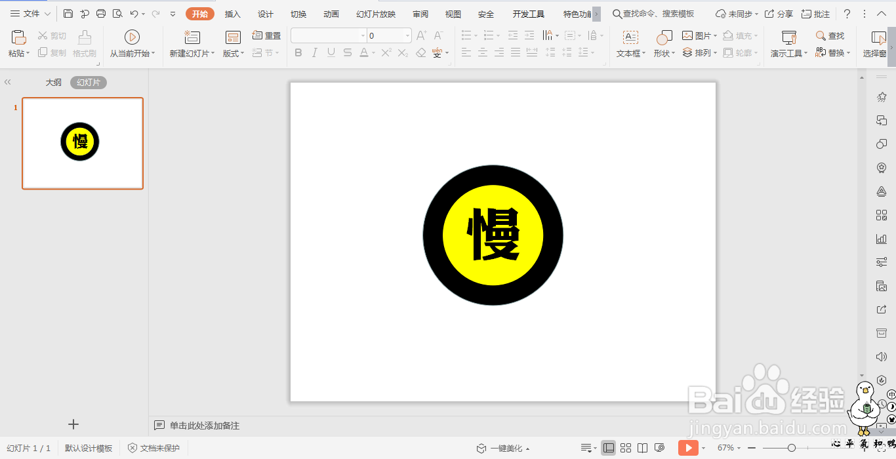The height and width of the screenshot is (459, 896).
Task: Switch to the 大纲 outline pane tab
Action: 53,83
